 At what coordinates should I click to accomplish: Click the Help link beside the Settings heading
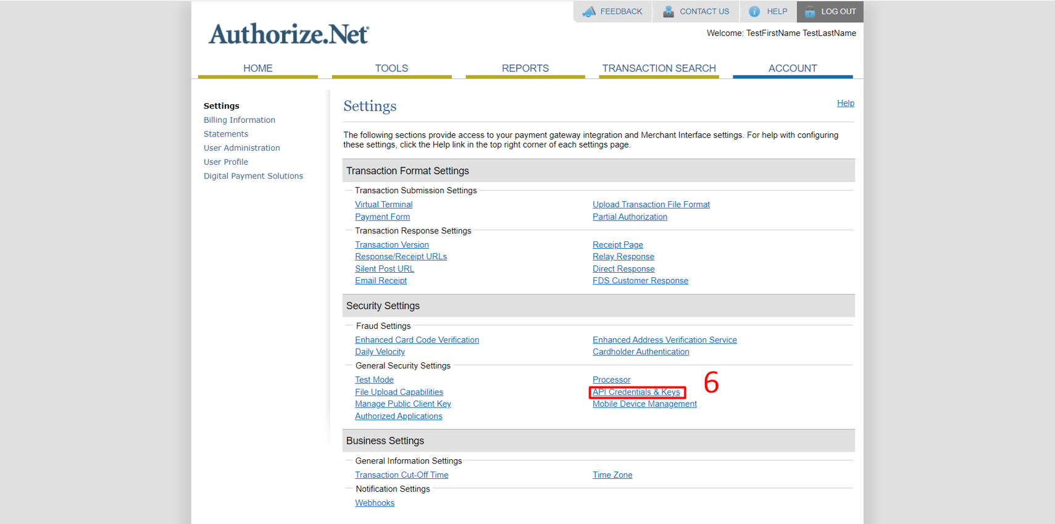tap(845, 103)
